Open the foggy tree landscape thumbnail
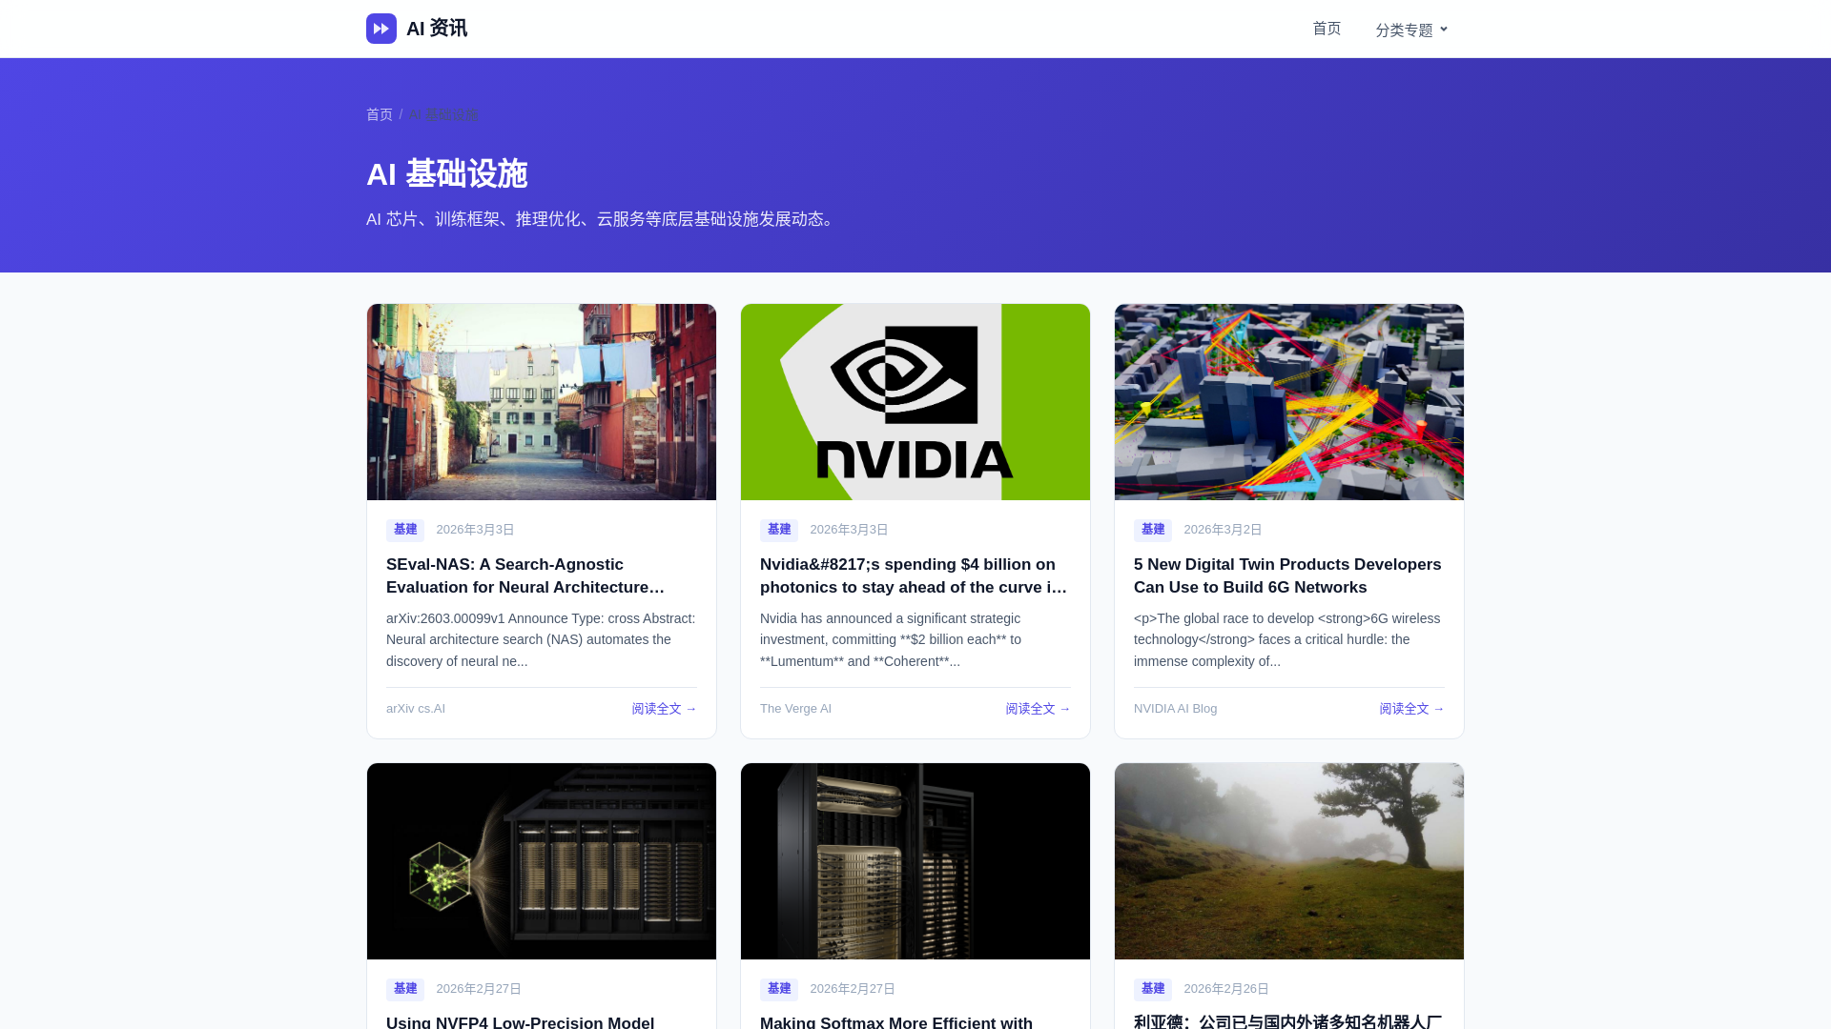Image resolution: width=1831 pixels, height=1029 pixels. tap(1289, 861)
